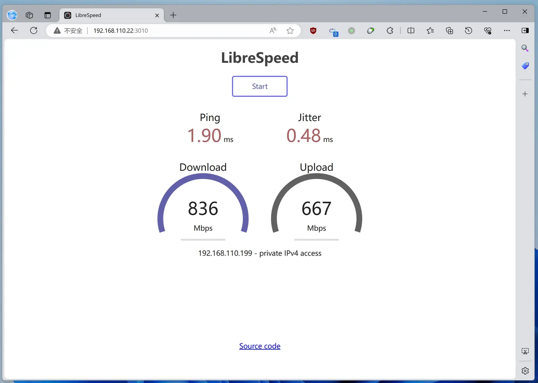Open a new tab
The image size is (538, 383).
pyautogui.click(x=173, y=15)
